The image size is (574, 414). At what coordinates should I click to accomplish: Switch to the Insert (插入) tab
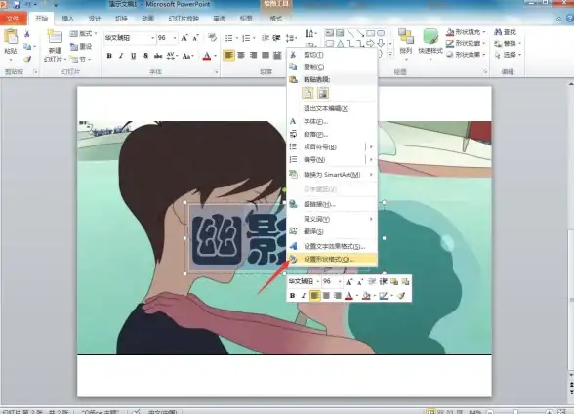[67, 19]
